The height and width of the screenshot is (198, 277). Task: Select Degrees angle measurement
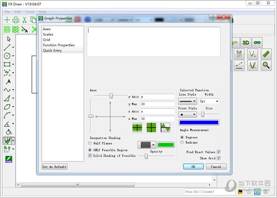tap(182, 137)
